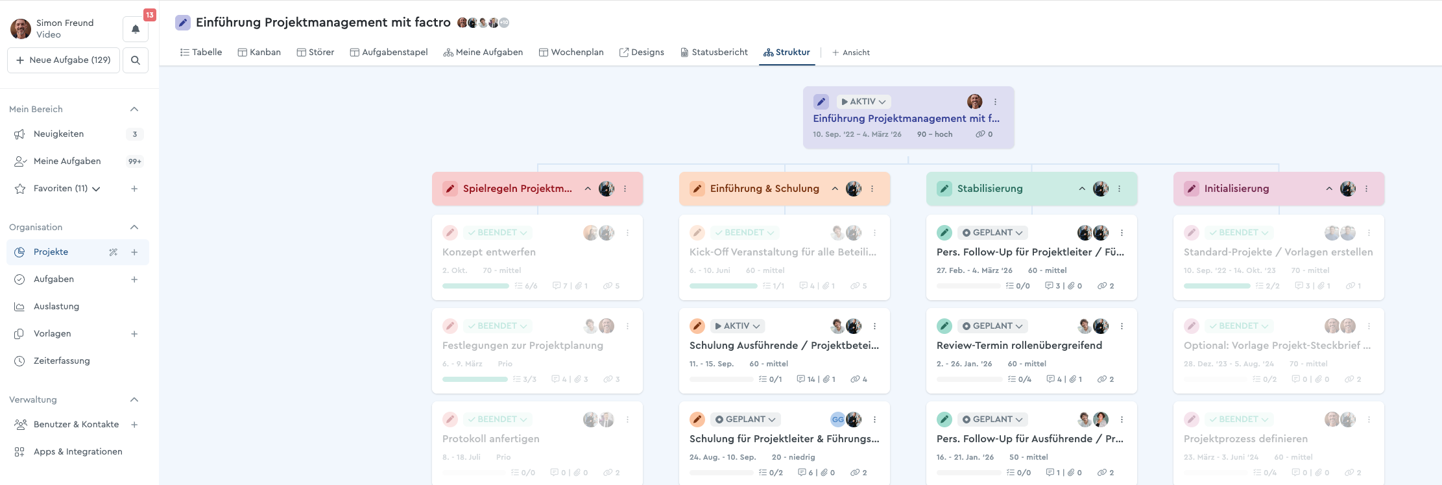
Task: Add a user via Benutzer & Kontakte plus
Action: click(134, 425)
